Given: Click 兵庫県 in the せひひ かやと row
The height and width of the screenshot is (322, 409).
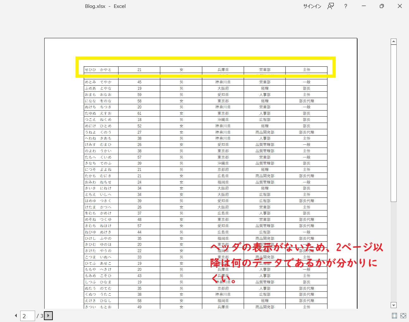Looking at the screenshot, I should [223, 70].
